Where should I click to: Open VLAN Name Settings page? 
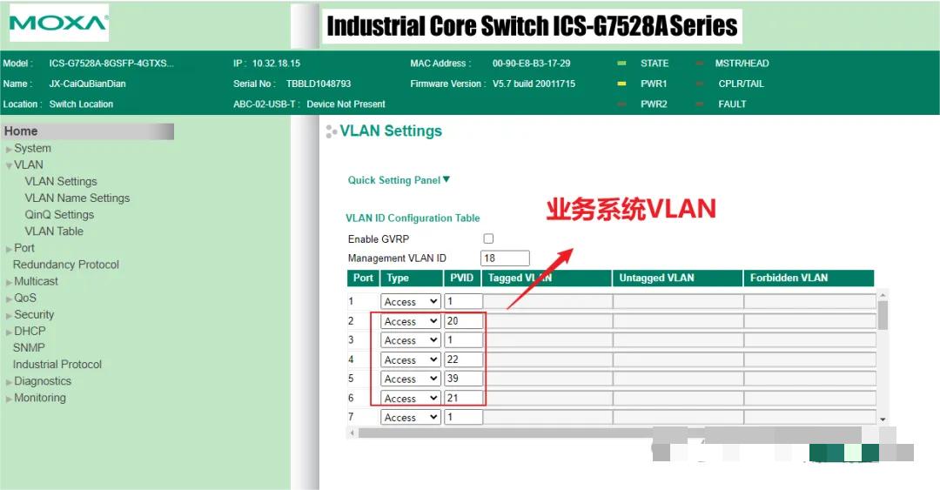pyautogui.click(x=77, y=198)
